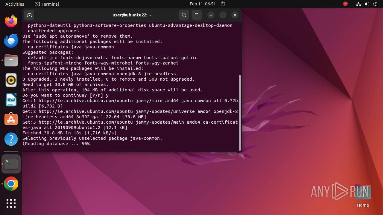Screen dimensions: 383x215
Task: Open LibreOffice Writer from the dock
Action: click(11, 100)
